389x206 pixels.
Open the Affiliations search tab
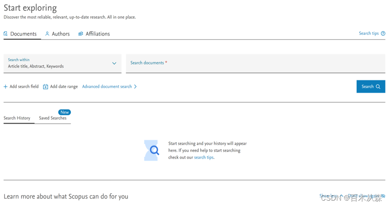(94, 34)
